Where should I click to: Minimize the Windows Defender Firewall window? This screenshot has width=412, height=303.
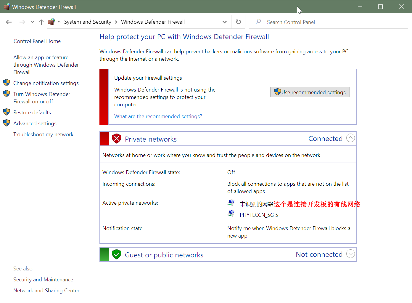pyautogui.click(x=360, y=7)
